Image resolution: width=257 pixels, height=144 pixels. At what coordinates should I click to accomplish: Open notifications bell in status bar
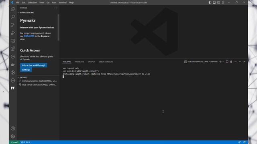point(245,142)
